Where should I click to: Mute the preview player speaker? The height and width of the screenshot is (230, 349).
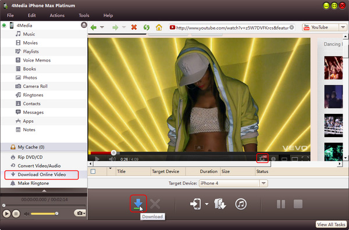point(27,214)
